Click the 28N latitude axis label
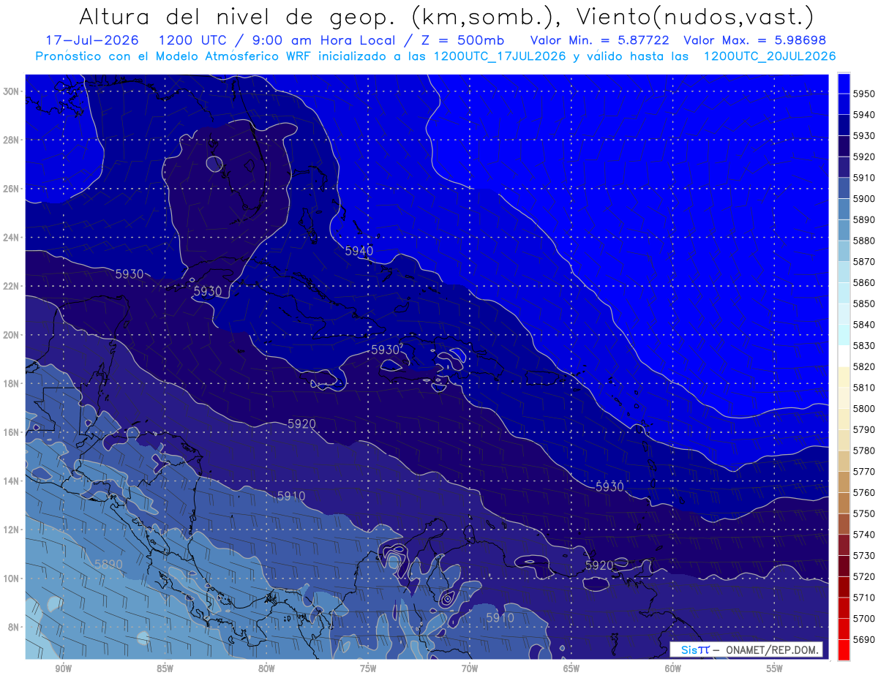 coord(12,140)
